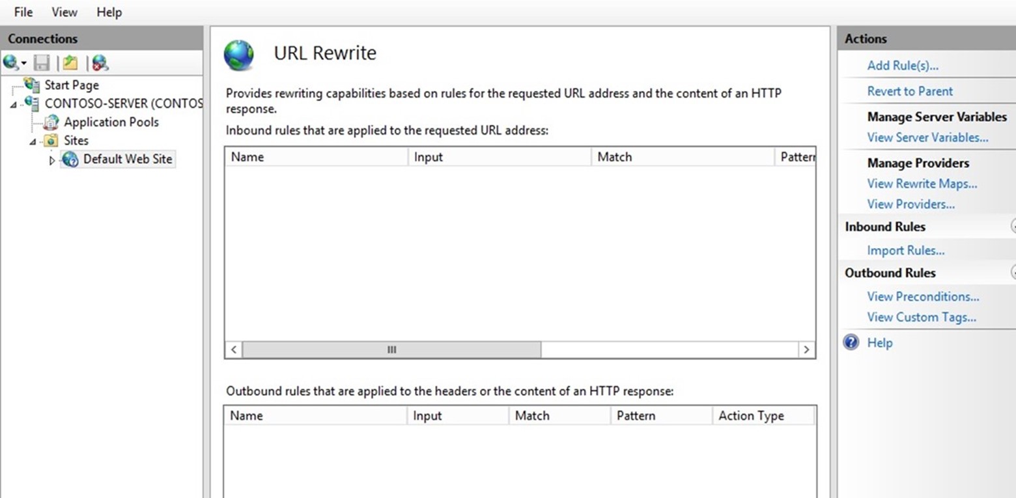Click inbound list scroll right arrow
Image resolution: width=1016 pixels, height=498 pixels.
point(806,350)
